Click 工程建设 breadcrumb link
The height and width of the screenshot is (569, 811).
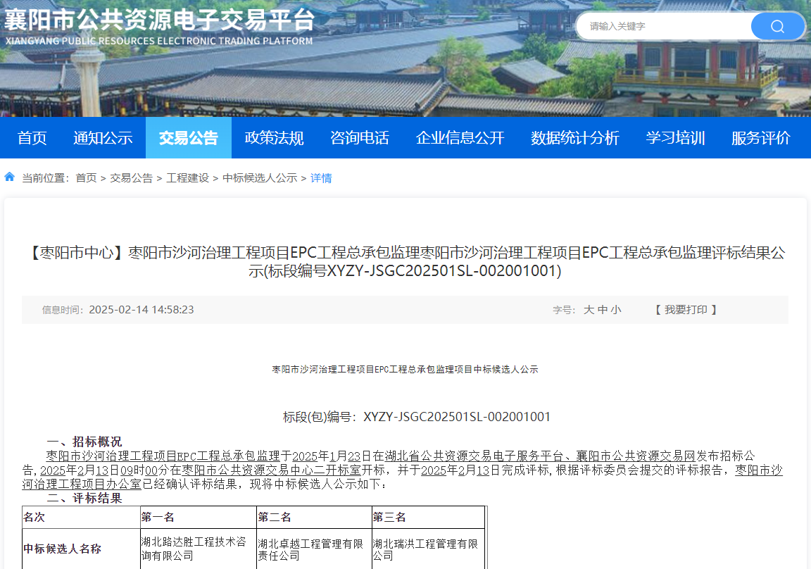[187, 178]
